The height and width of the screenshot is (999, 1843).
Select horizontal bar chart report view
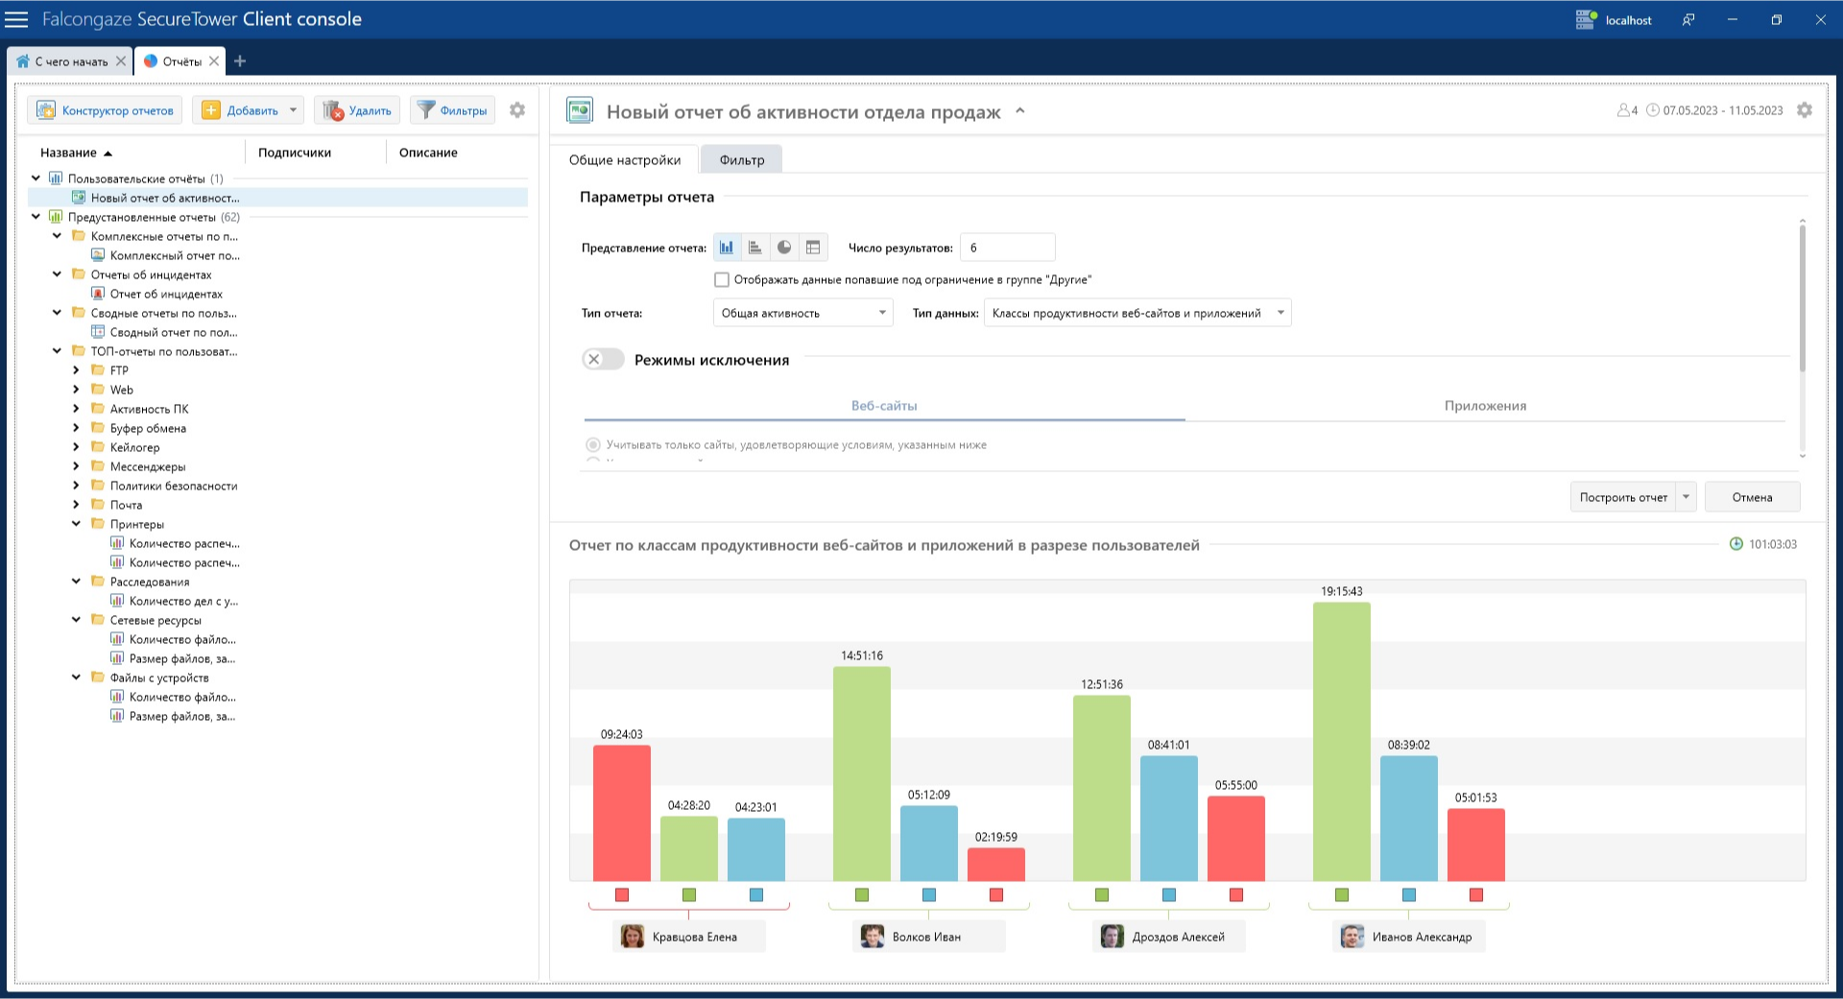pos(755,248)
